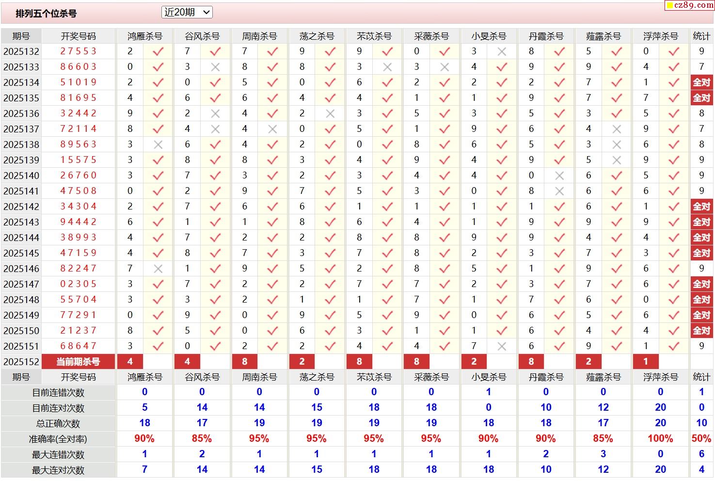Click the X mark for 丹霞杀号 in row 2025140
Image resolution: width=715 pixels, height=481 pixels.
pos(559,176)
